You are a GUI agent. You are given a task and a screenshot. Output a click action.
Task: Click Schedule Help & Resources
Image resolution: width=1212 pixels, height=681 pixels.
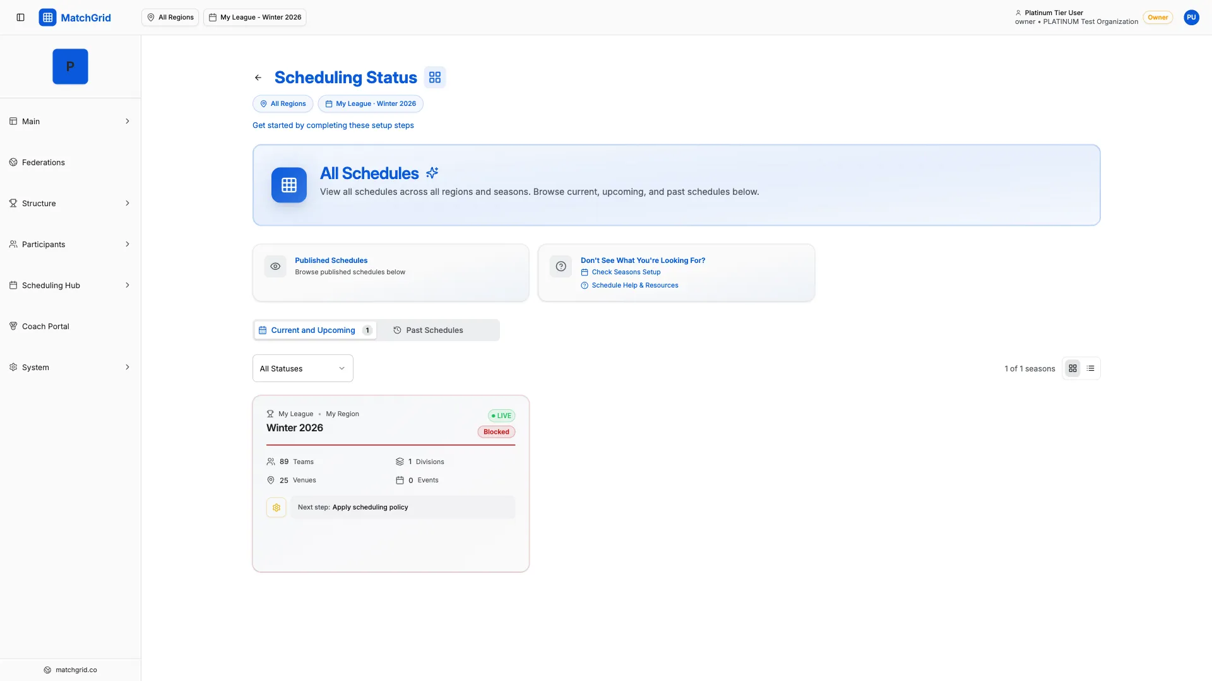634,285
